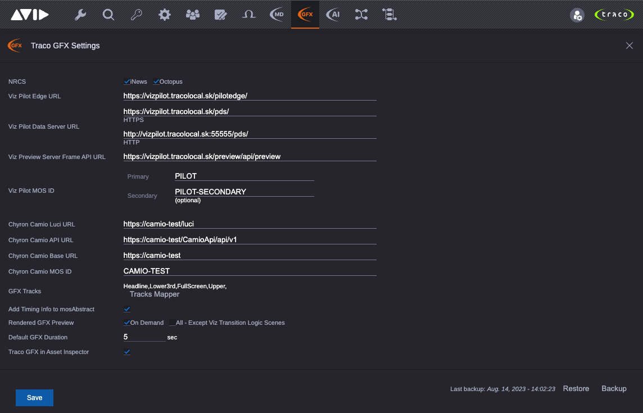Image resolution: width=643 pixels, height=413 pixels.
Task: Click the crossed-arrows routing icon
Action: (361, 15)
